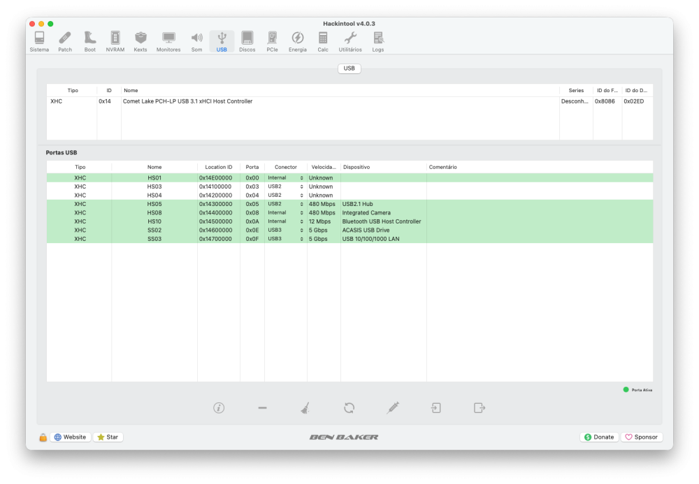Select the ACASIS USB Drive row
The height and width of the screenshot is (484, 699).
(349, 230)
